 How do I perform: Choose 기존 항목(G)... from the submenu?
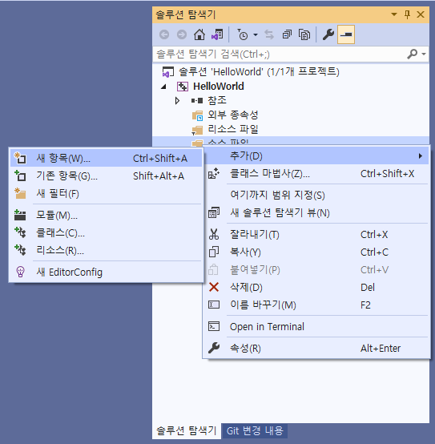106,176
